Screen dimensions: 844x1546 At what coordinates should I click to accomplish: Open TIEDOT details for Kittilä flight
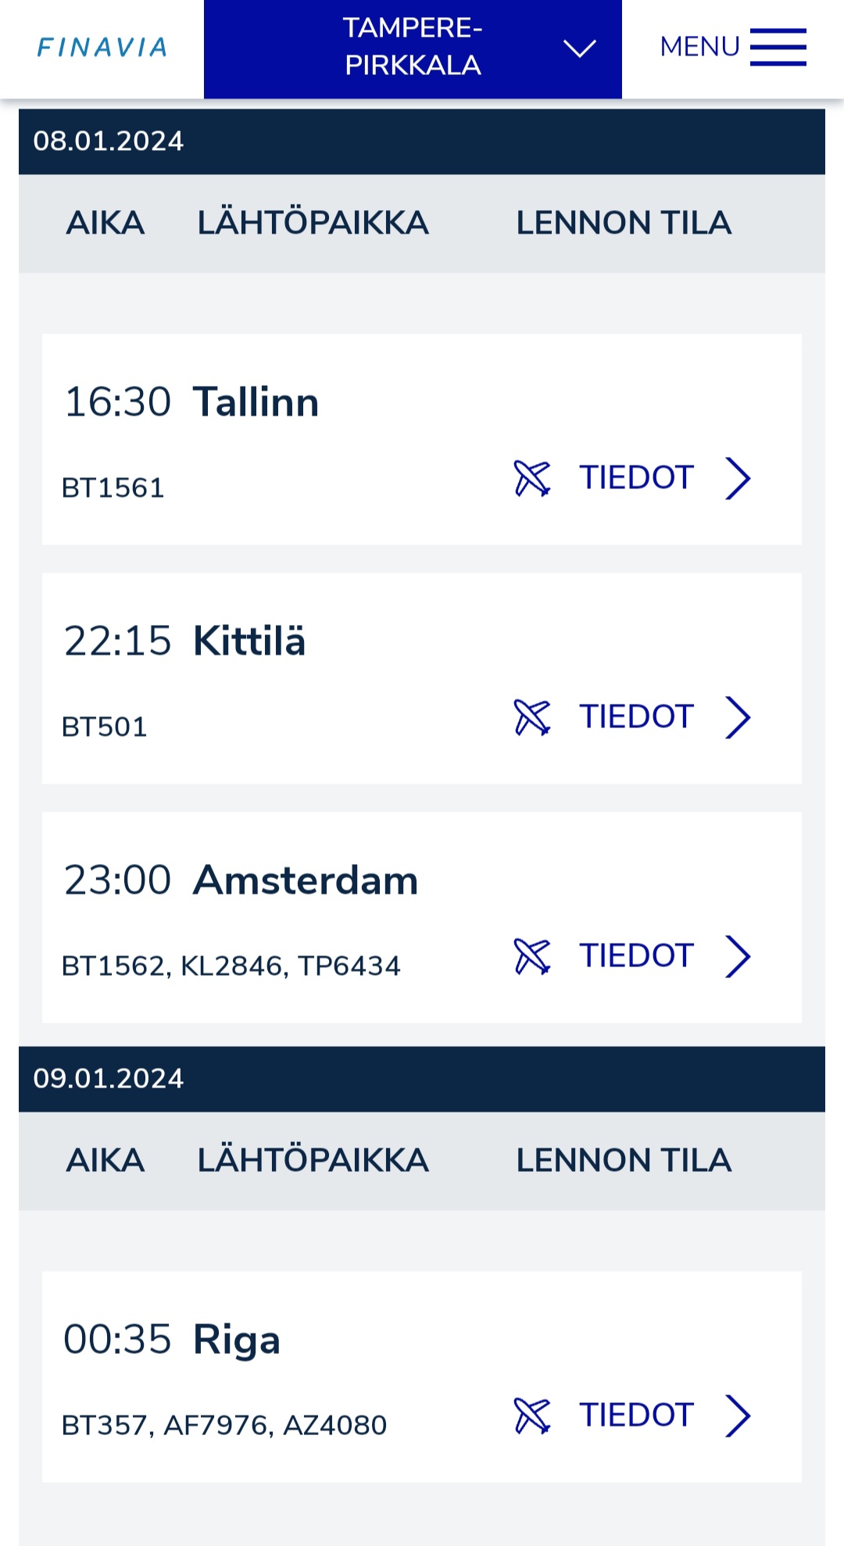pyautogui.click(x=636, y=717)
